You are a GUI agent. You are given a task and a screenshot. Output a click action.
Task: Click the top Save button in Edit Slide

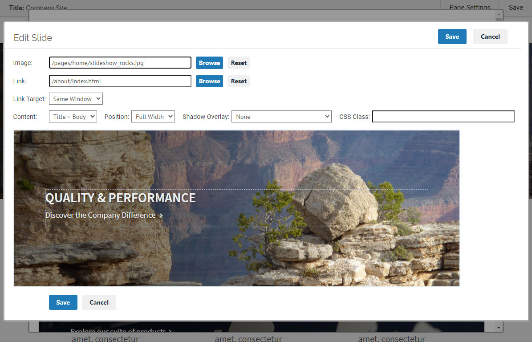coord(452,37)
